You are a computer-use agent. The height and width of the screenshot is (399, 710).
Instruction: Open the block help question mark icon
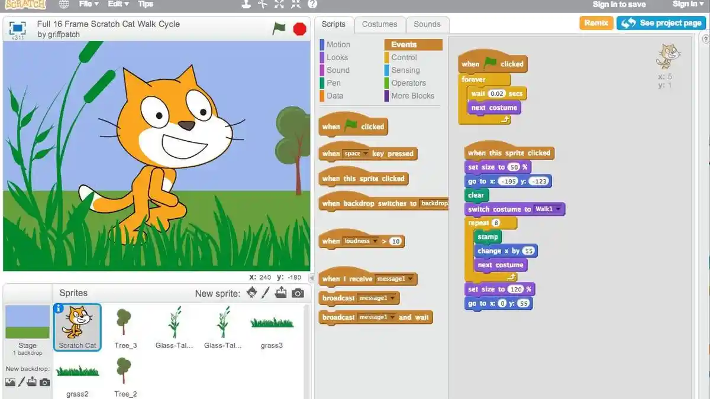coord(312,5)
